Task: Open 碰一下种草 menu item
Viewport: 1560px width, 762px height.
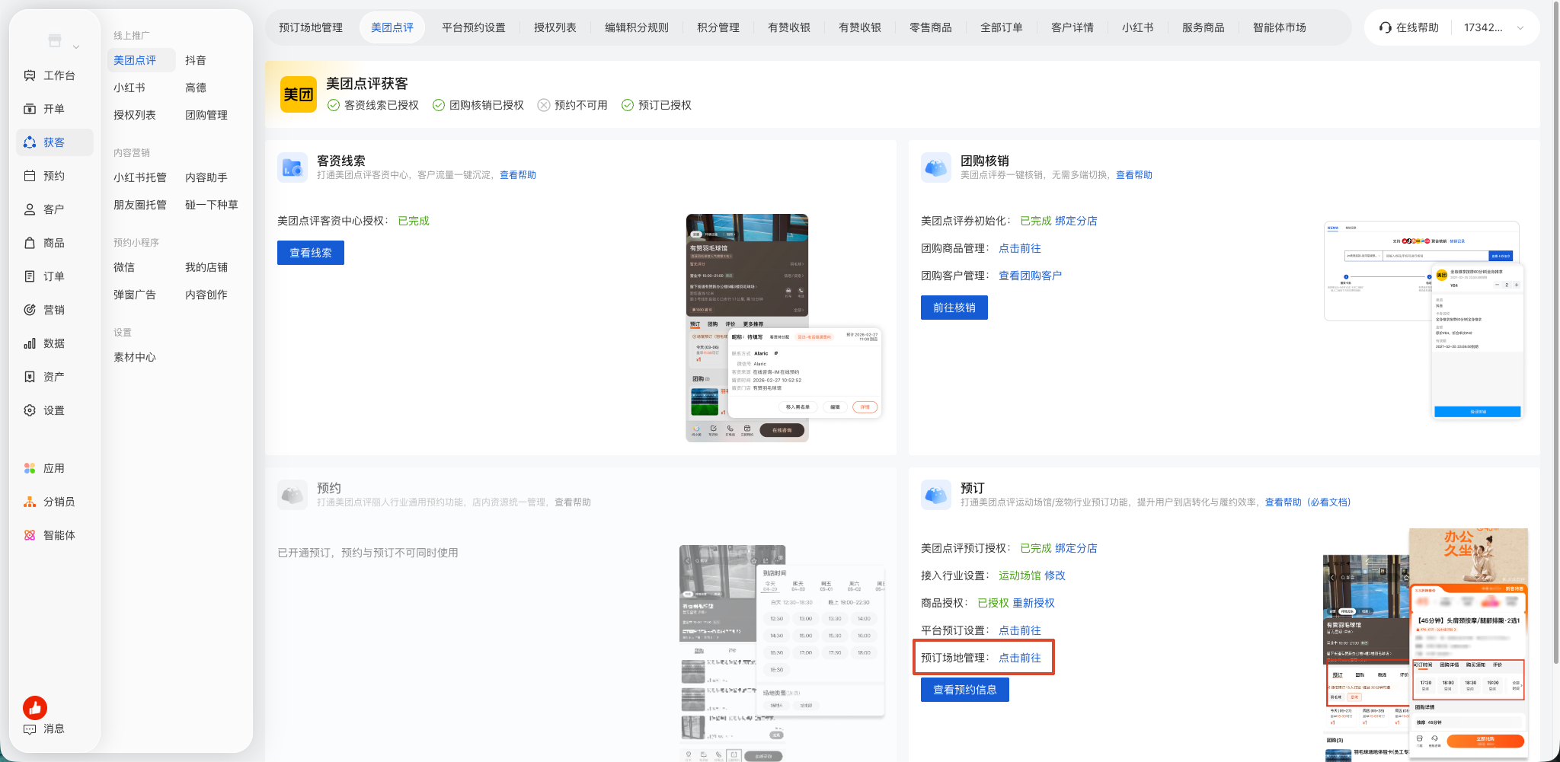Action: coord(212,205)
